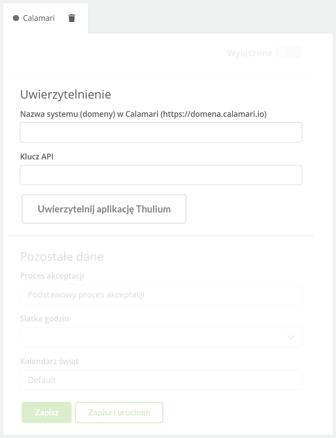This screenshot has width=336, height=438.
Task: Delete the Calamari integration via trash icon
Action: [72, 18]
